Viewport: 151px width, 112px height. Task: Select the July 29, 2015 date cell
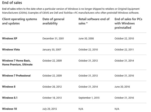tap(50, 108)
